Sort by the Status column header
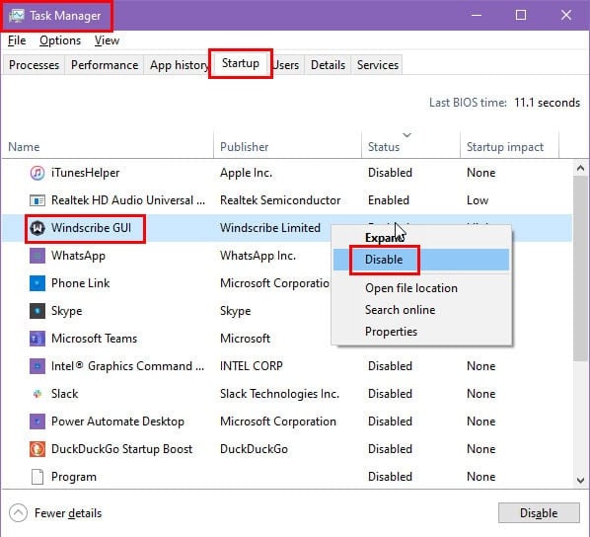This screenshot has width=590, height=537. coord(410,146)
